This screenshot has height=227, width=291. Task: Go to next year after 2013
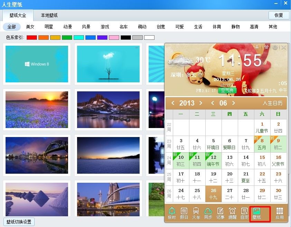point(200,103)
